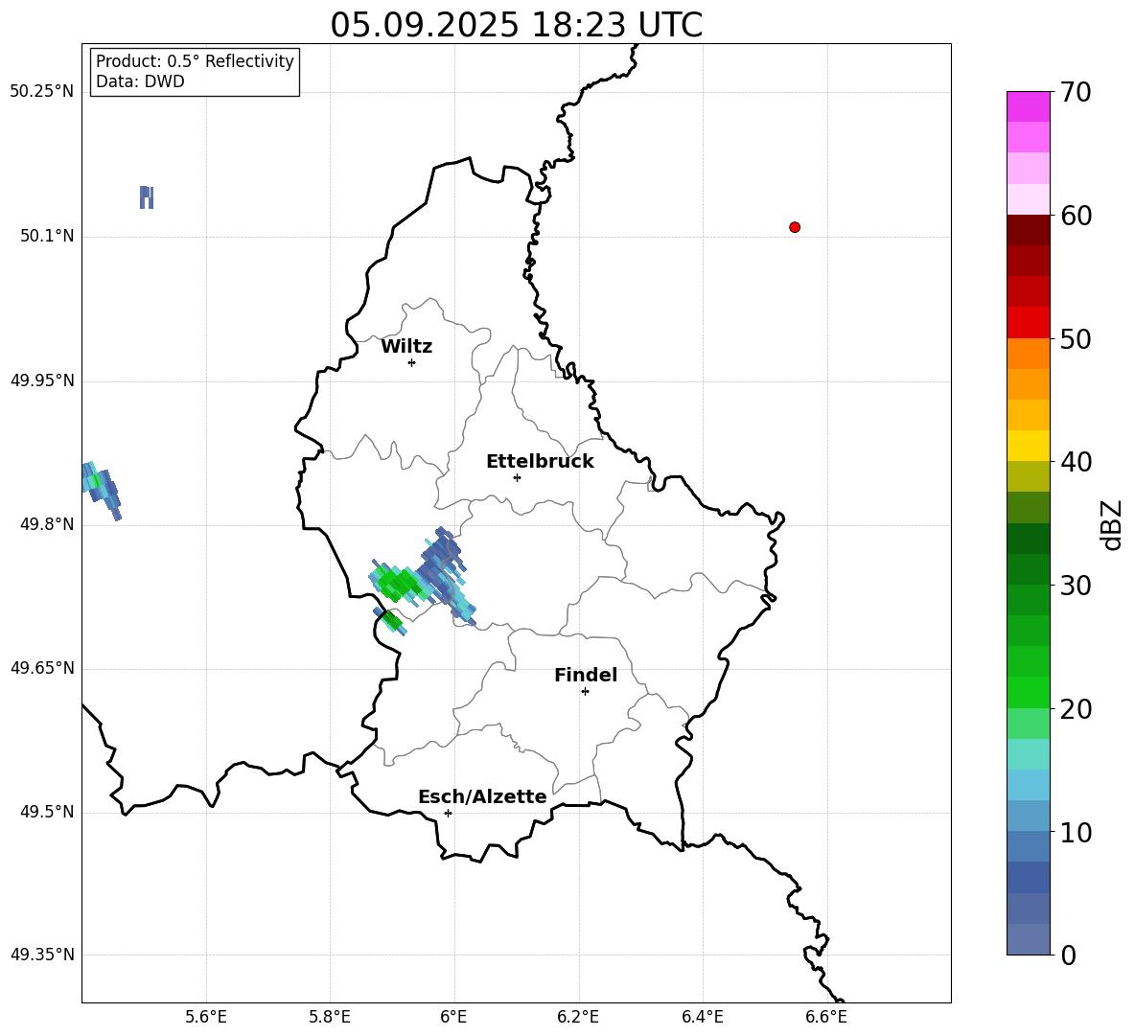
Task: Click the small blue echo near 50.1°N
Action: [x=147, y=197]
